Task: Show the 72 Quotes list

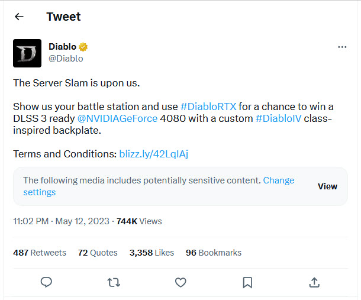Action: coord(98,253)
